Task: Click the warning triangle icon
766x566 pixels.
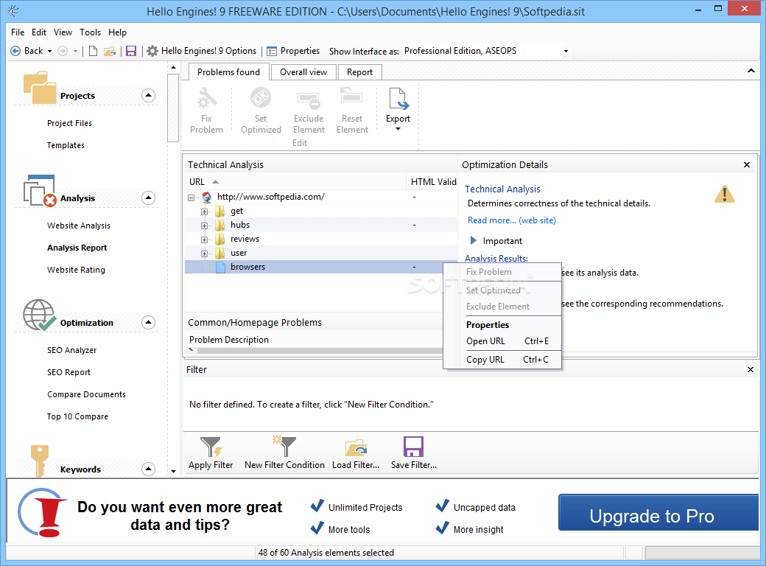Action: point(725,194)
